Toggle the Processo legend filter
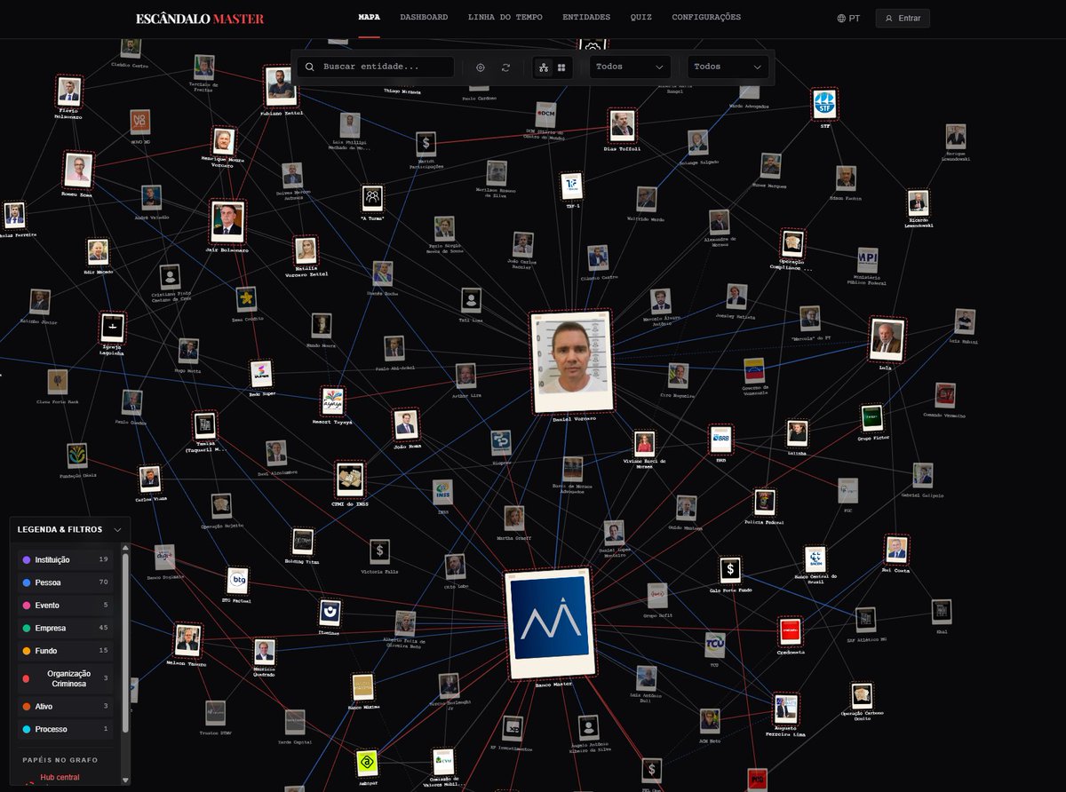 click(67, 729)
